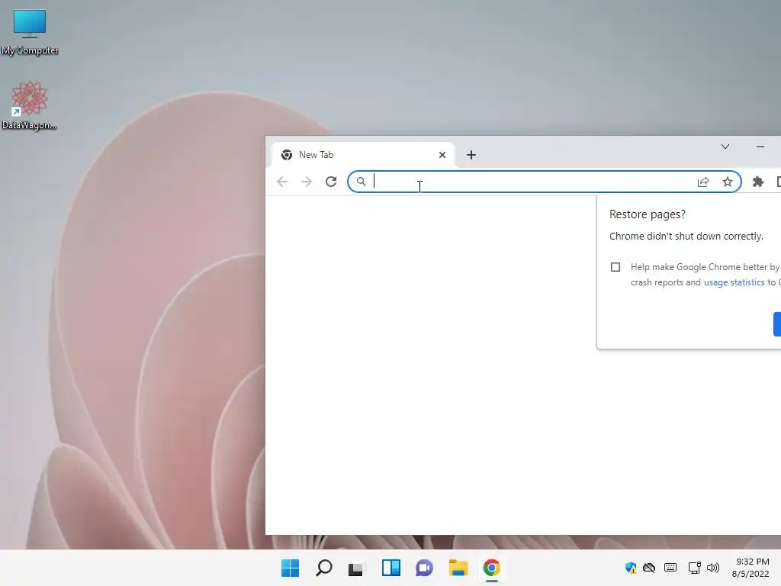Click the Chrome taskbar icon
The image size is (781, 586).
[492, 568]
